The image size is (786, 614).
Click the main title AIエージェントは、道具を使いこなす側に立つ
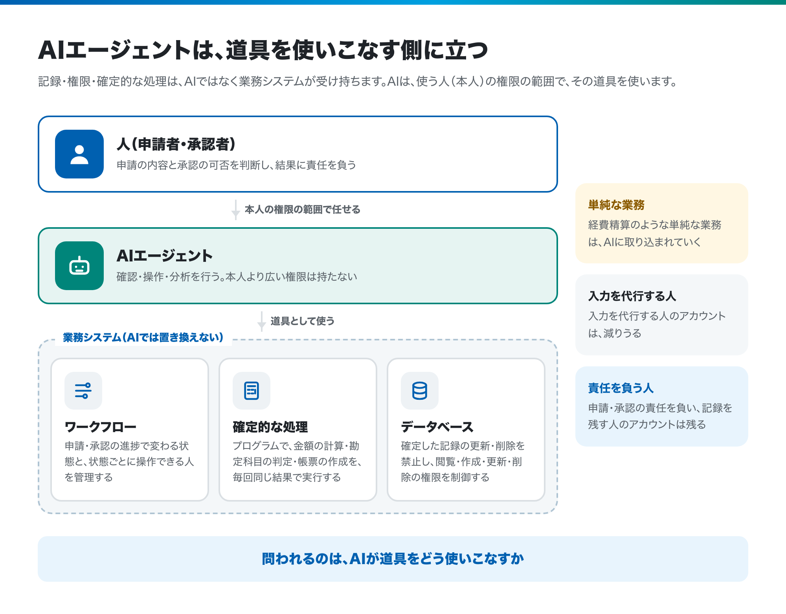[263, 51]
